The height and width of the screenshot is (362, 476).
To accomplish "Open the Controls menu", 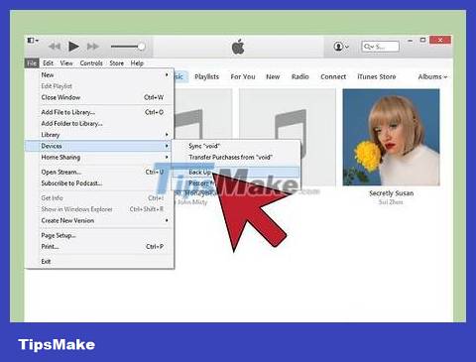I will pyautogui.click(x=91, y=63).
